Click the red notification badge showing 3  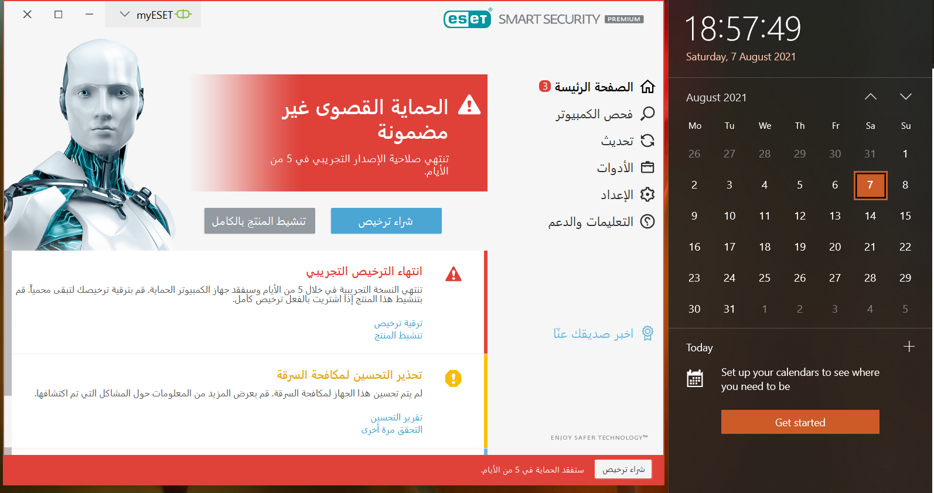point(545,86)
